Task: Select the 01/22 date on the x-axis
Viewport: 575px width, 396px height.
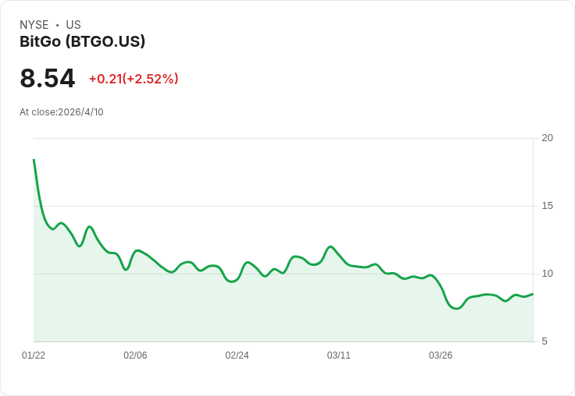Action: [34, 355]
